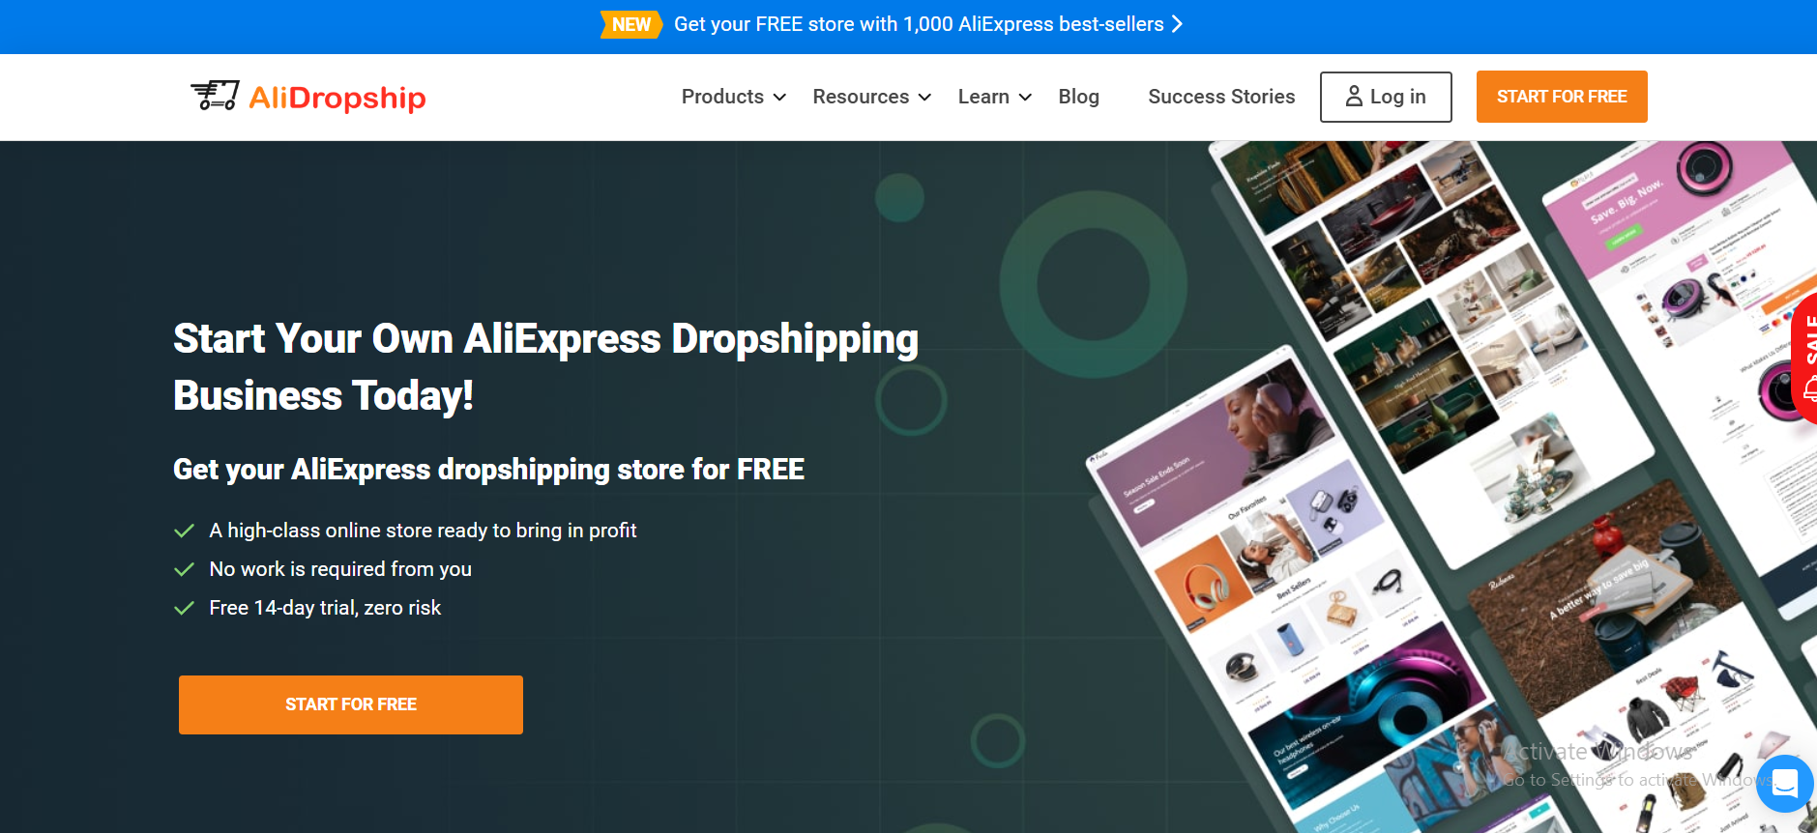Viewport: 1817px width, 833px height.
Task: Open the Blog menu item
Action: pyautogui.click(x=1078, y=97)
